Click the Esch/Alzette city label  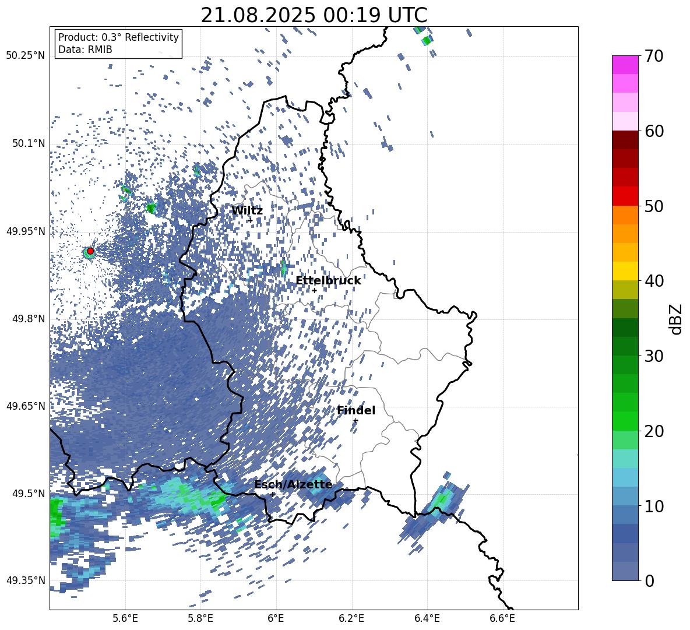[293, 485]
